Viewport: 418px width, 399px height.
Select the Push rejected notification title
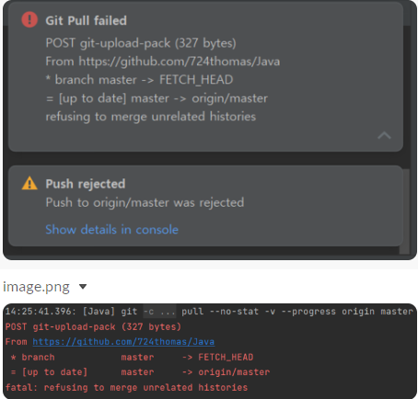(x=86, y=184)
